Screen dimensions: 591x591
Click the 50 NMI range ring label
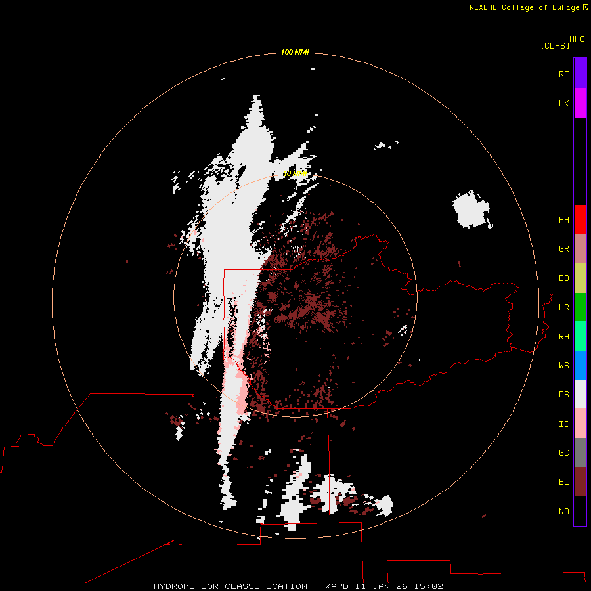[295, 173]
